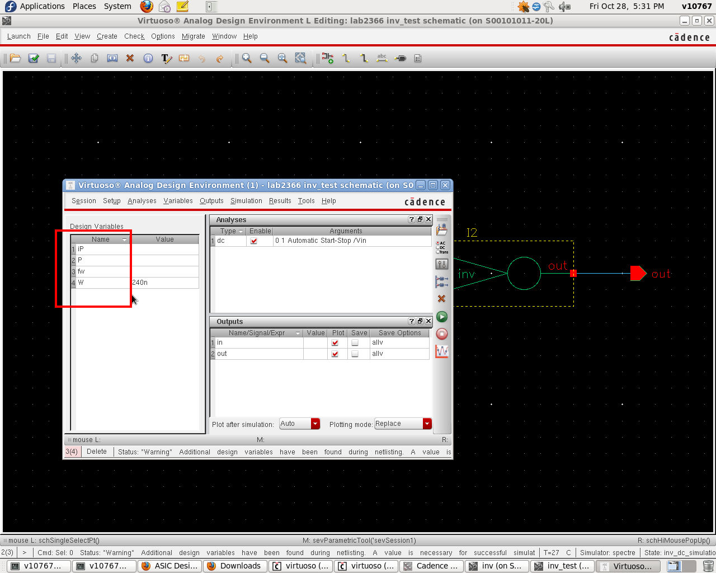Viewport: 716px width, 573px height.
Task: Click the red out pin symbol in schematic
Action: 638,274
